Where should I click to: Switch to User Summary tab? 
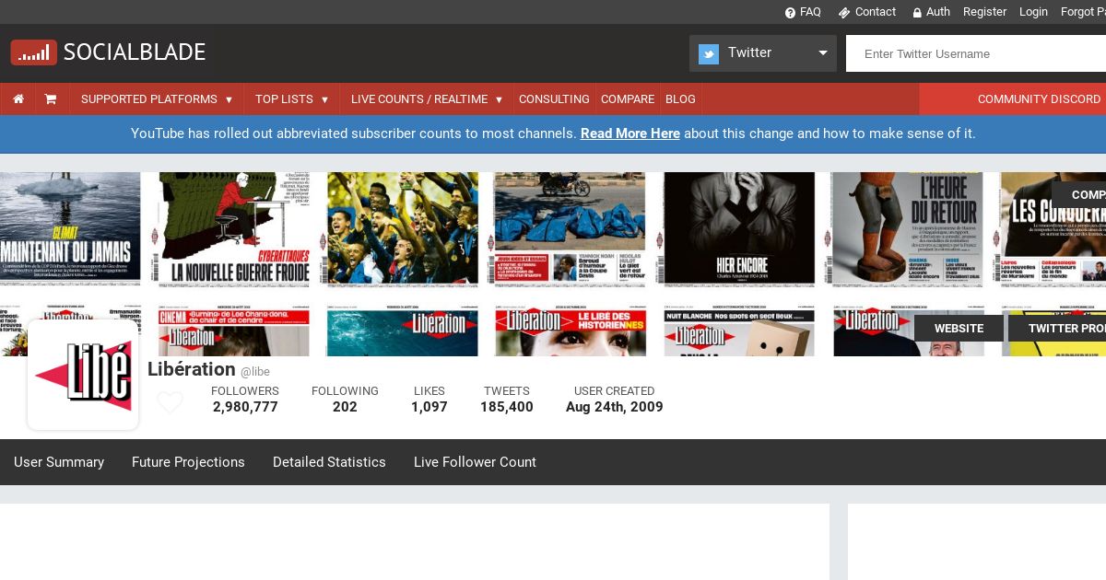[59, 462]
